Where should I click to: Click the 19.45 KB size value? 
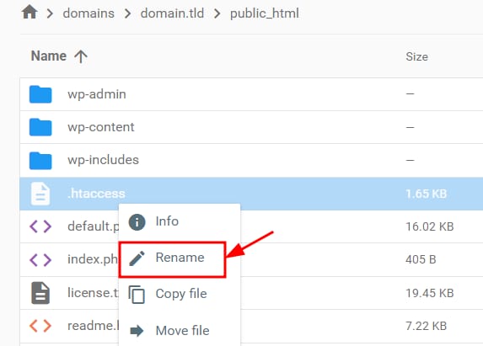point(430,293)
